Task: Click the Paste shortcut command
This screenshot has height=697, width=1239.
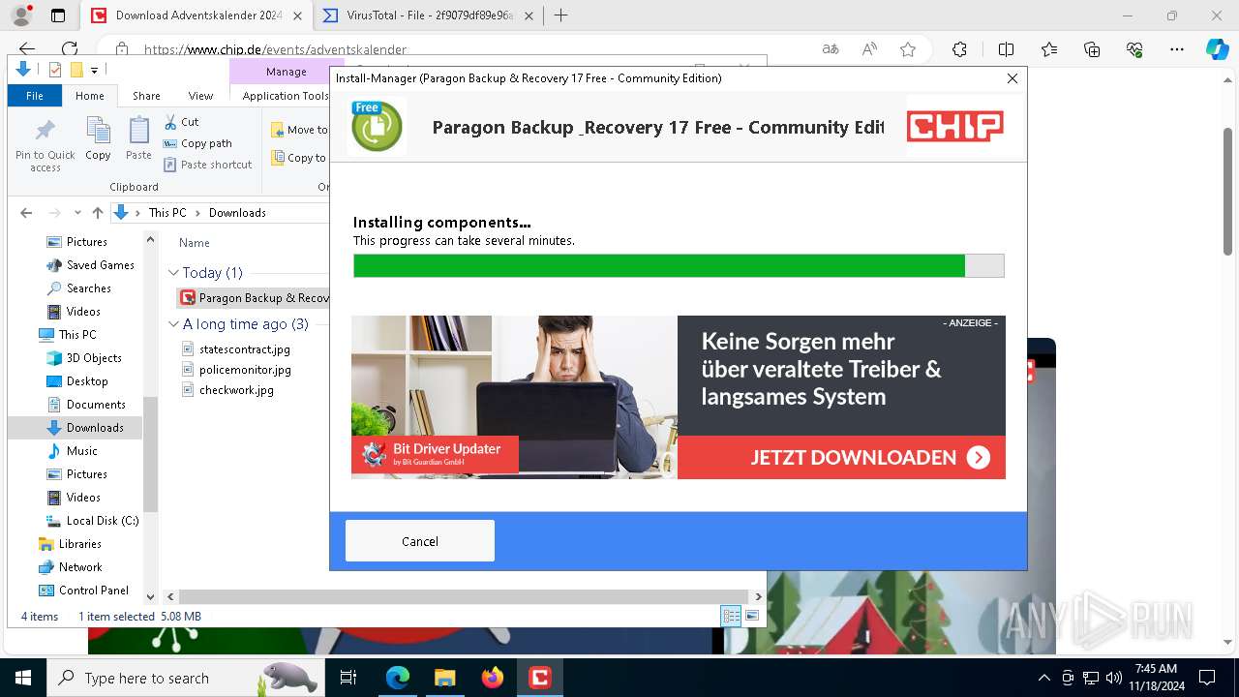Action: point(207,165)
